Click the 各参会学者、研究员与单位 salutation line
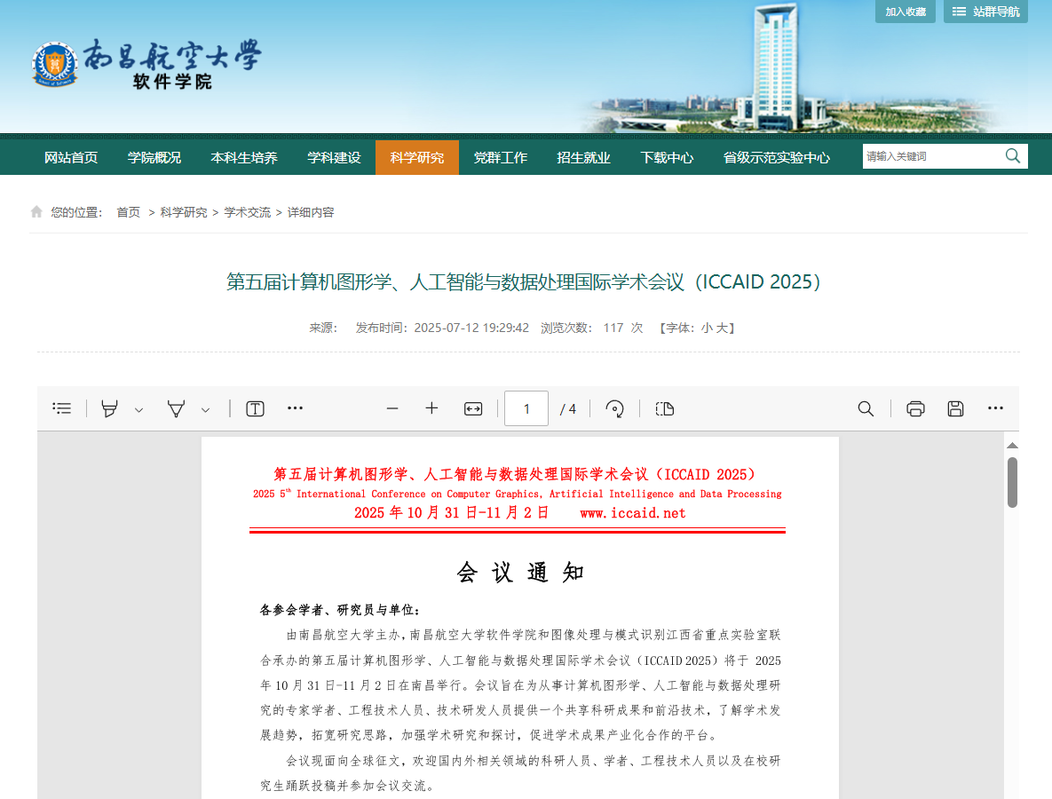 pos(339,610)
